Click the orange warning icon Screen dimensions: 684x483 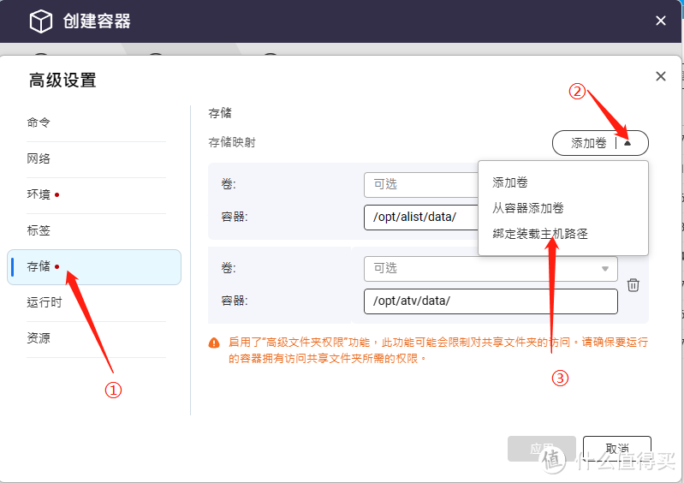pyautogui.click(x=214, y=343)
